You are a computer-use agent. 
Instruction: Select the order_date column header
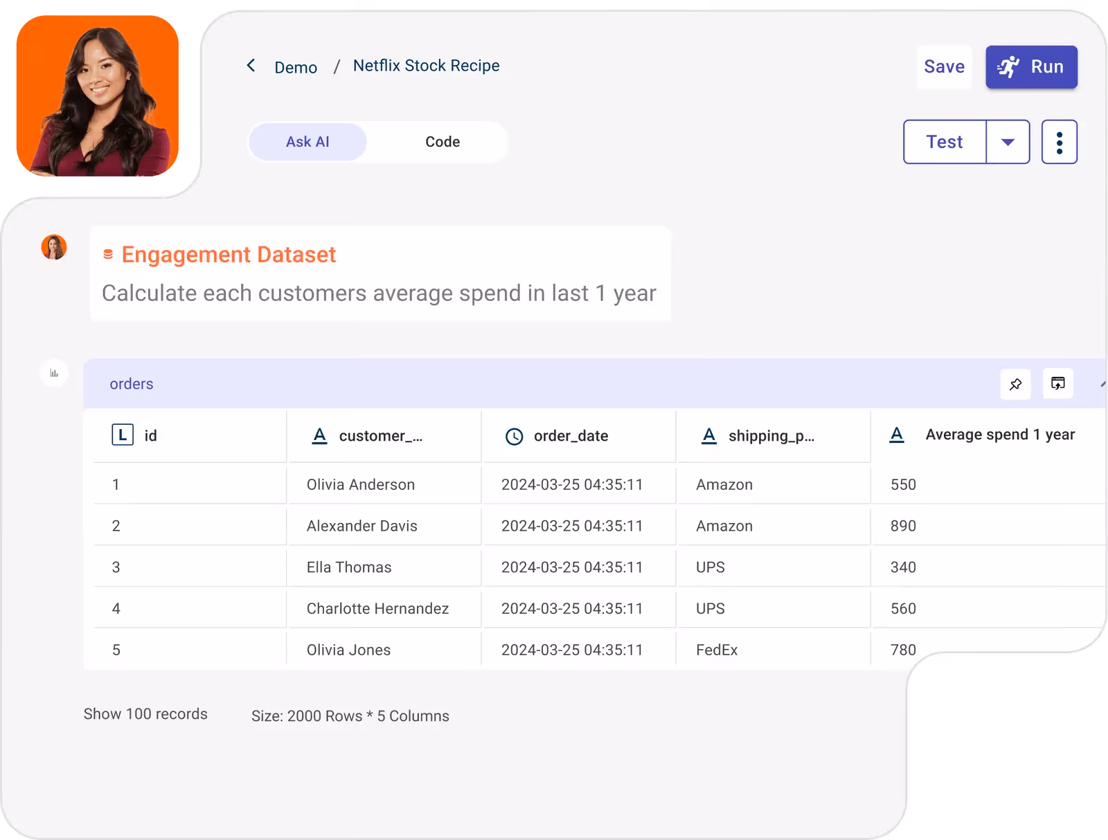[x=571, y=436]
